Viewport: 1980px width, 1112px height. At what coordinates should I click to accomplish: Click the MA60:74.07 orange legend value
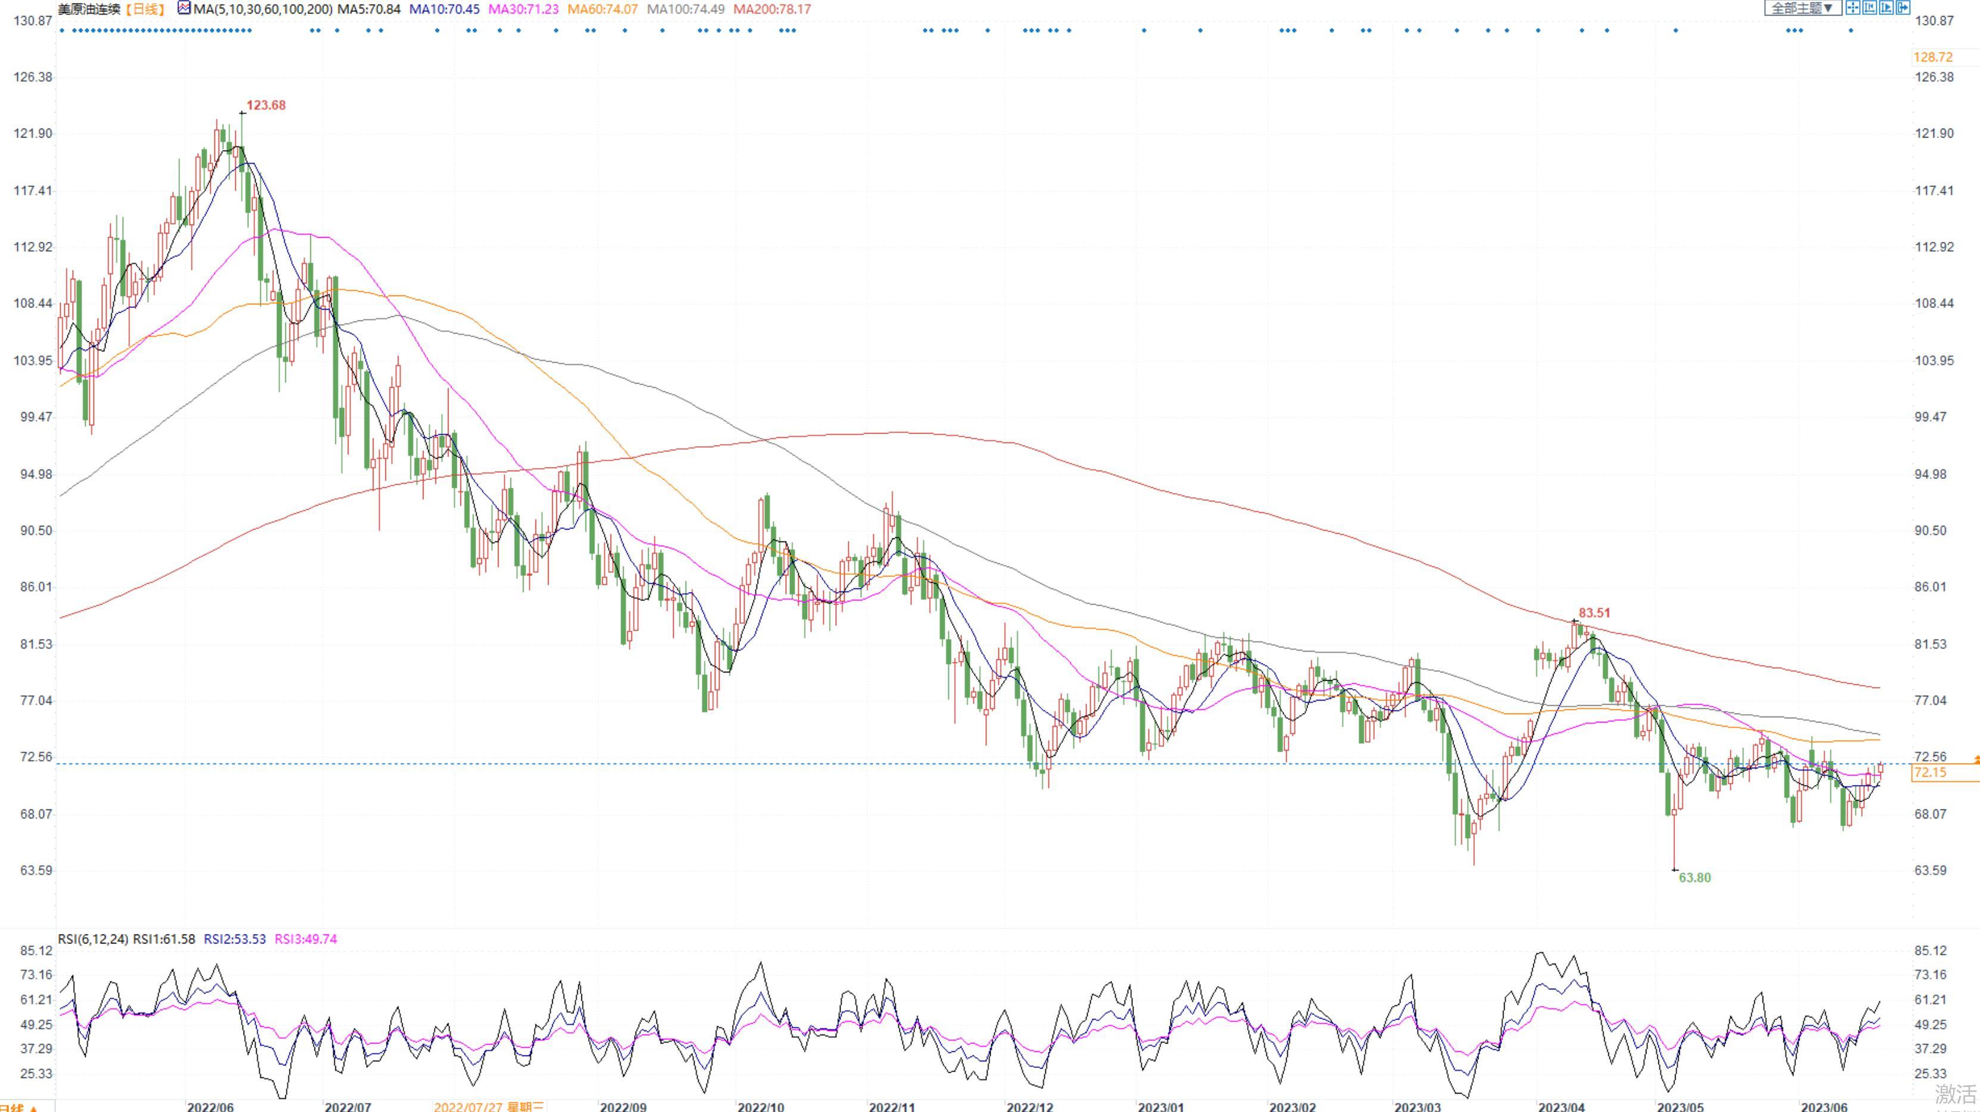coord(603,9)
